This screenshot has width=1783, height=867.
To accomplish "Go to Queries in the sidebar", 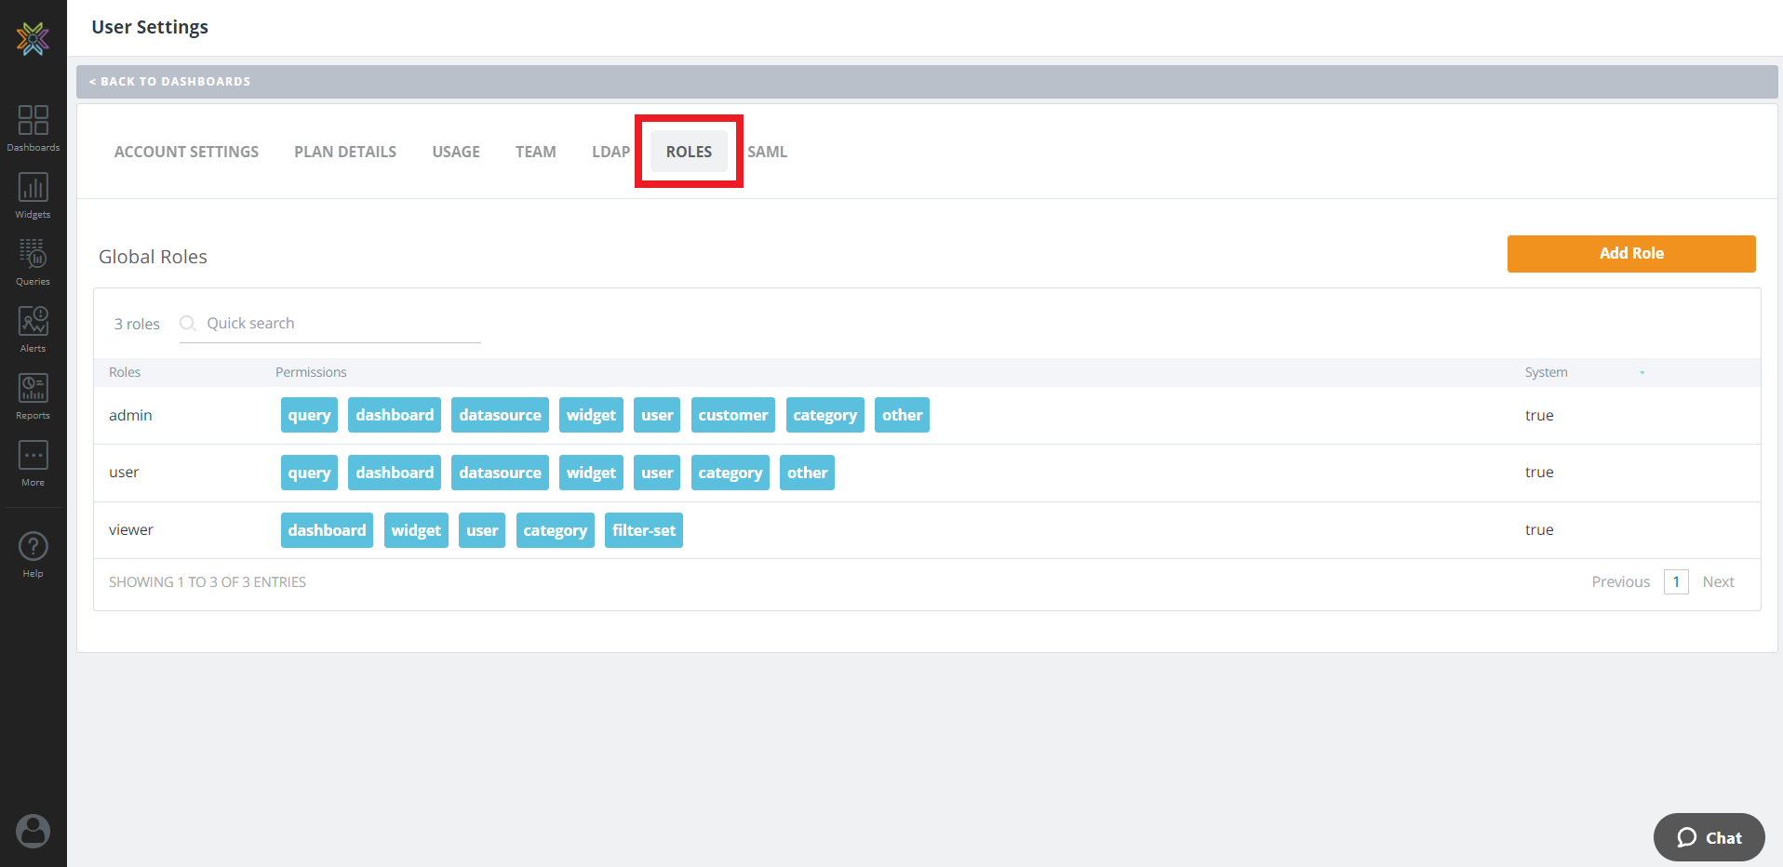I will (33, 261).
